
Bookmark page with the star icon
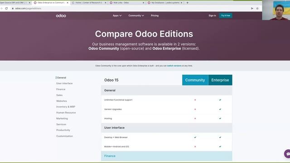257,8
